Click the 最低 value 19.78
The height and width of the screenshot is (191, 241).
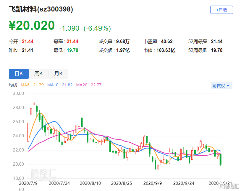coord(72,50)
